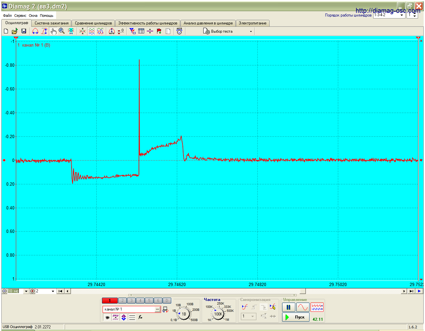Create a new file with the blank page icon
The image size is (425, 331).
(x=6, y=31)
